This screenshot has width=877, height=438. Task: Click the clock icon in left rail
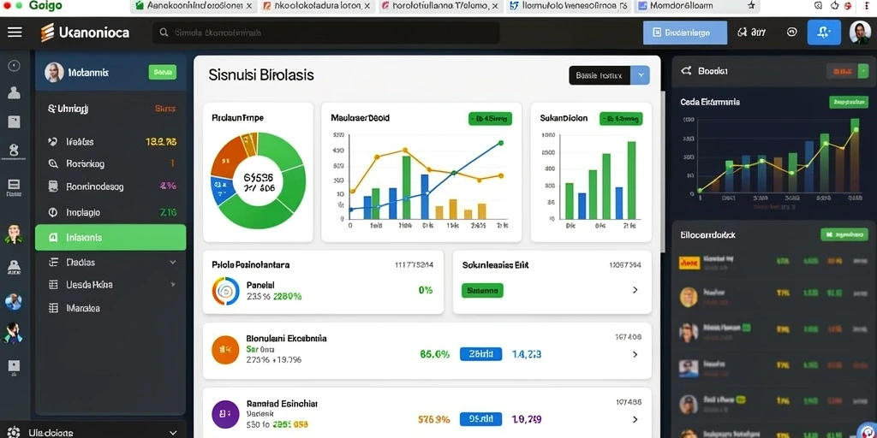pos(14,66)
